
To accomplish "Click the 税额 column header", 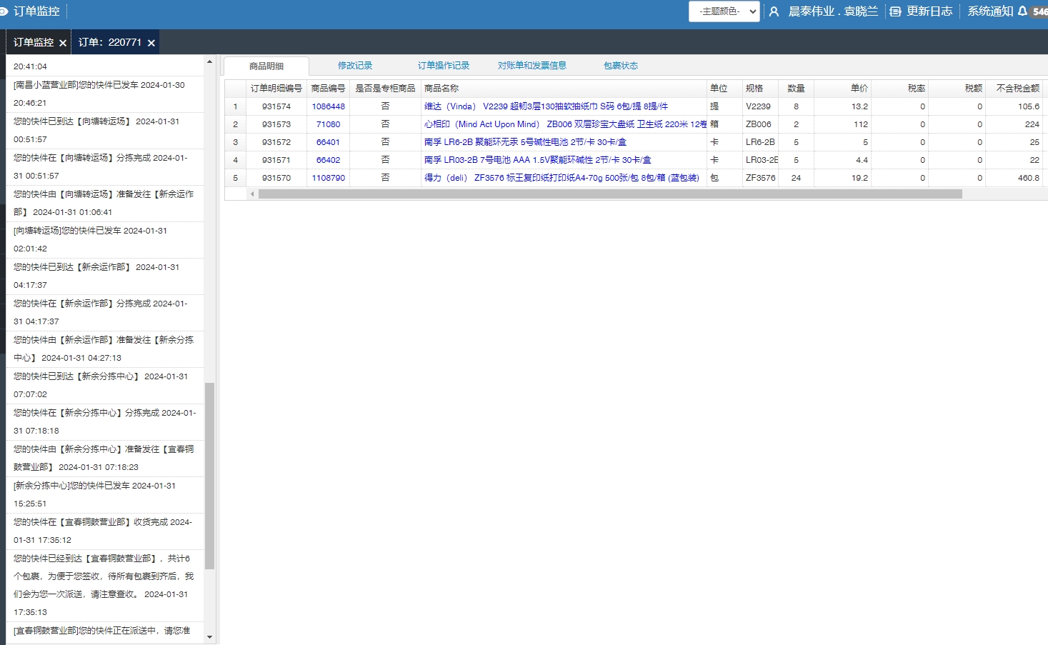I will [957, 89].
